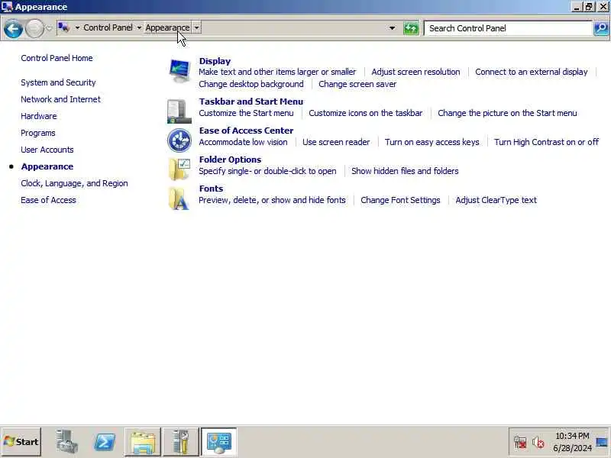Open Network and Internet category

(x=61, y=99)
